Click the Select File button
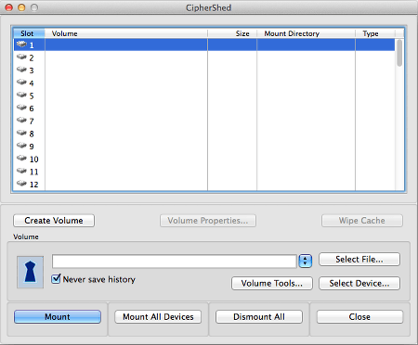Viewport: 418px width, 345px height. click(359, 259)
